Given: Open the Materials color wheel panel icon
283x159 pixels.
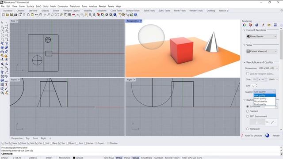Looking at the screenshot, I should (x=245, y=25).
